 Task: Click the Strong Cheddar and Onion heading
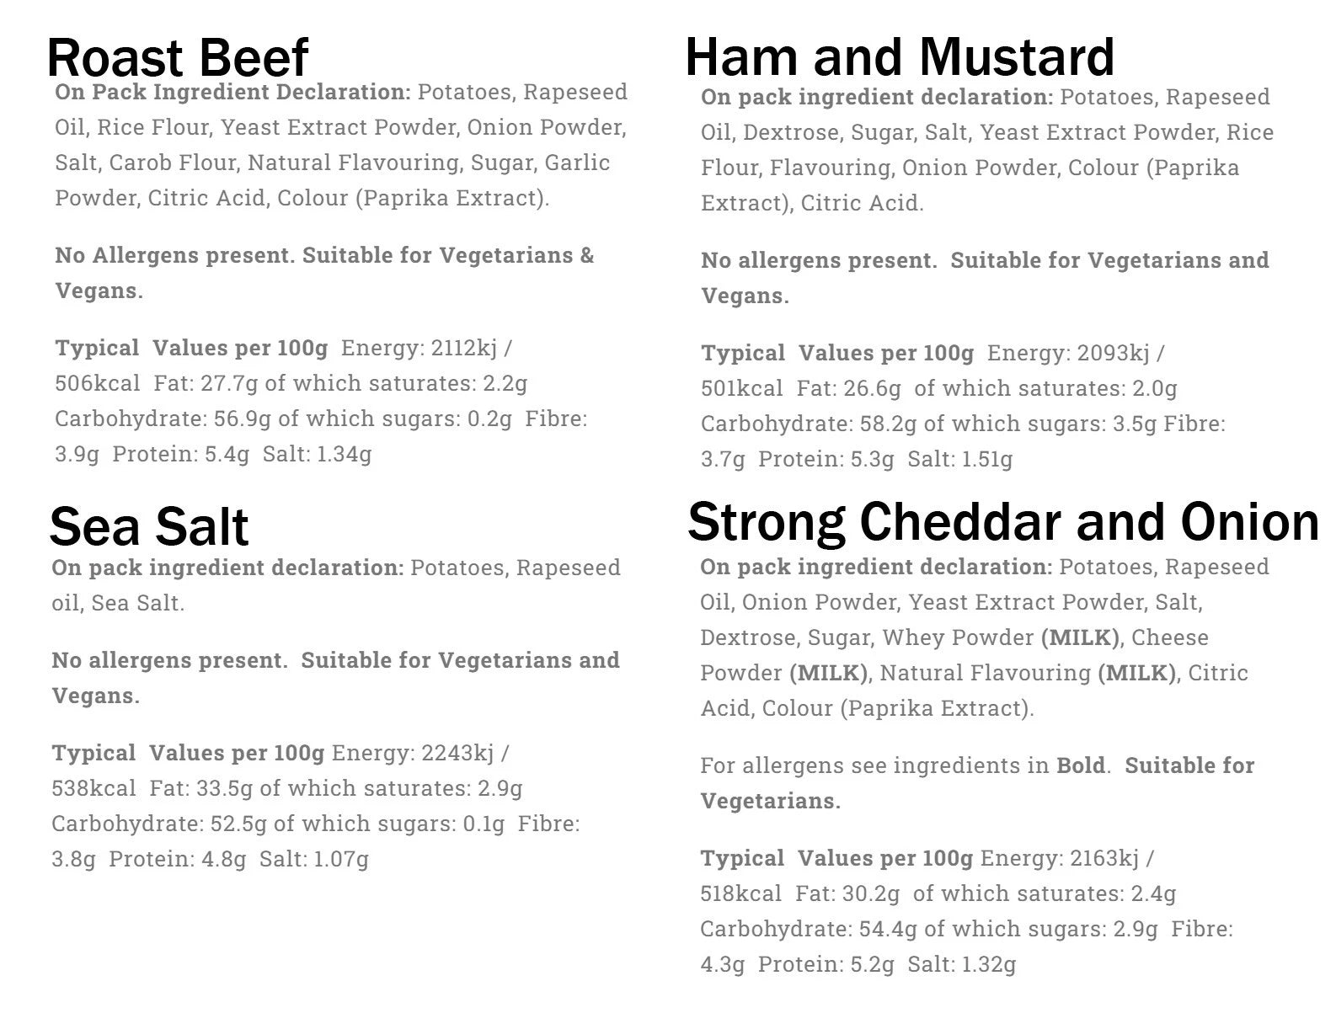pyautogui.click(x=1003, y=521)
